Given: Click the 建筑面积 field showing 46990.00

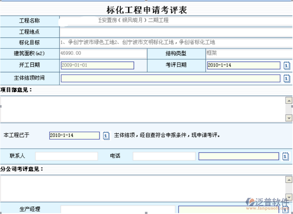Looking at the screenshot, I should [103, 53].
